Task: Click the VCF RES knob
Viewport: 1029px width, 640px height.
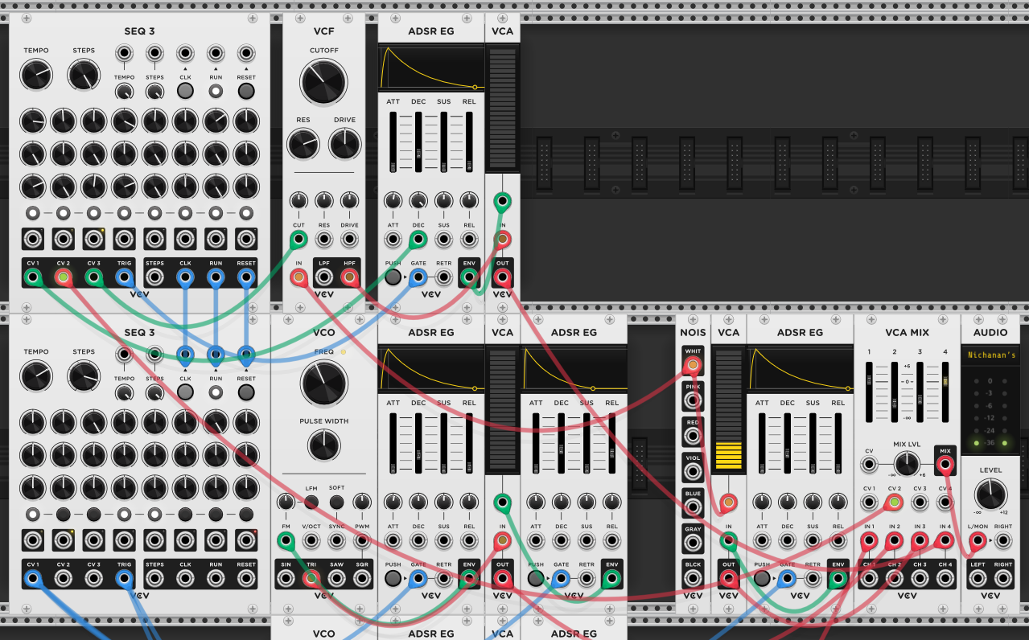Action: (x=303, y=143)
